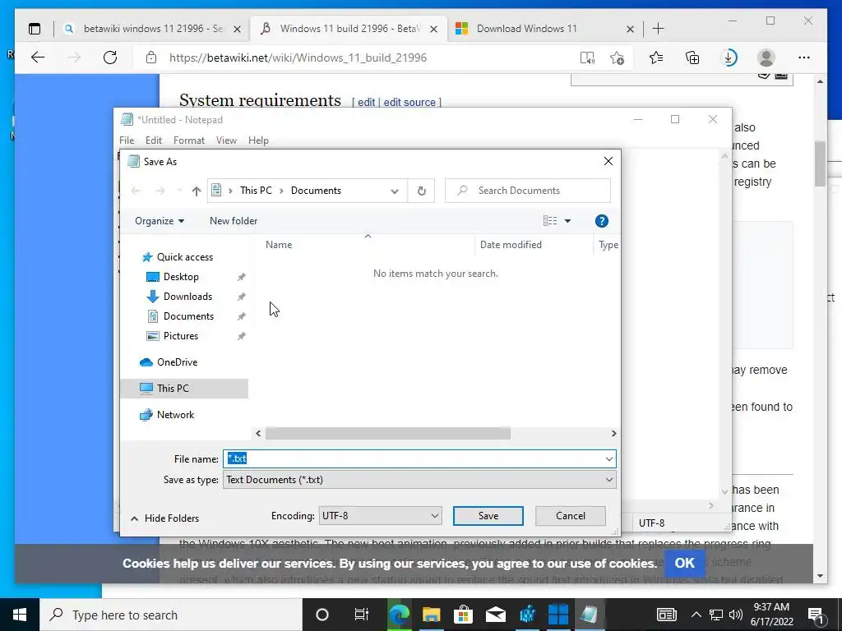This screenshot has height=631, width=842.
Task: Select Network in navigation pane
Action: [175, 415]
